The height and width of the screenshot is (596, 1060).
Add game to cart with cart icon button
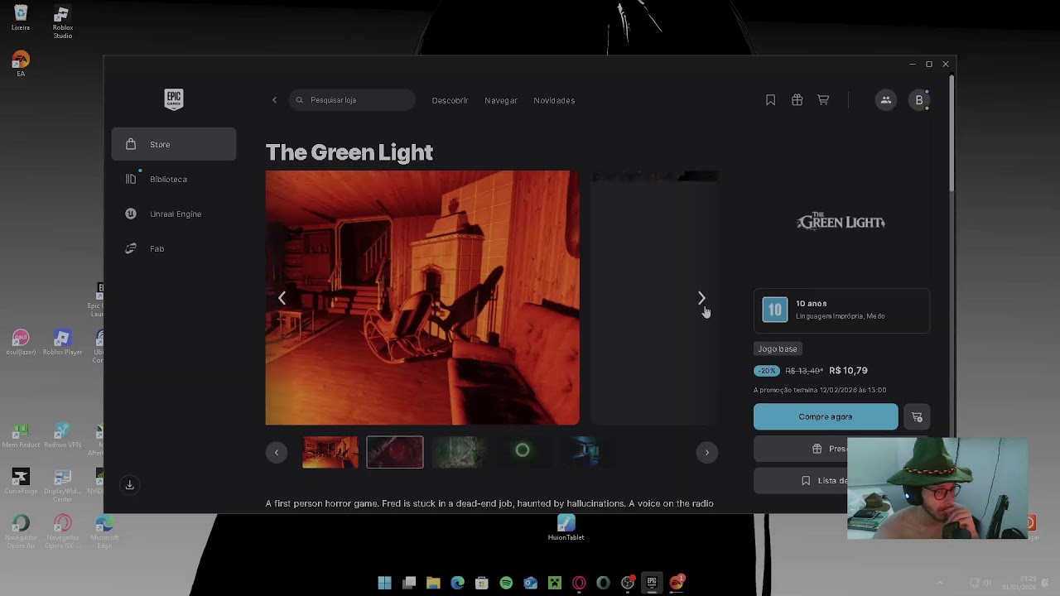coord(917,417)
